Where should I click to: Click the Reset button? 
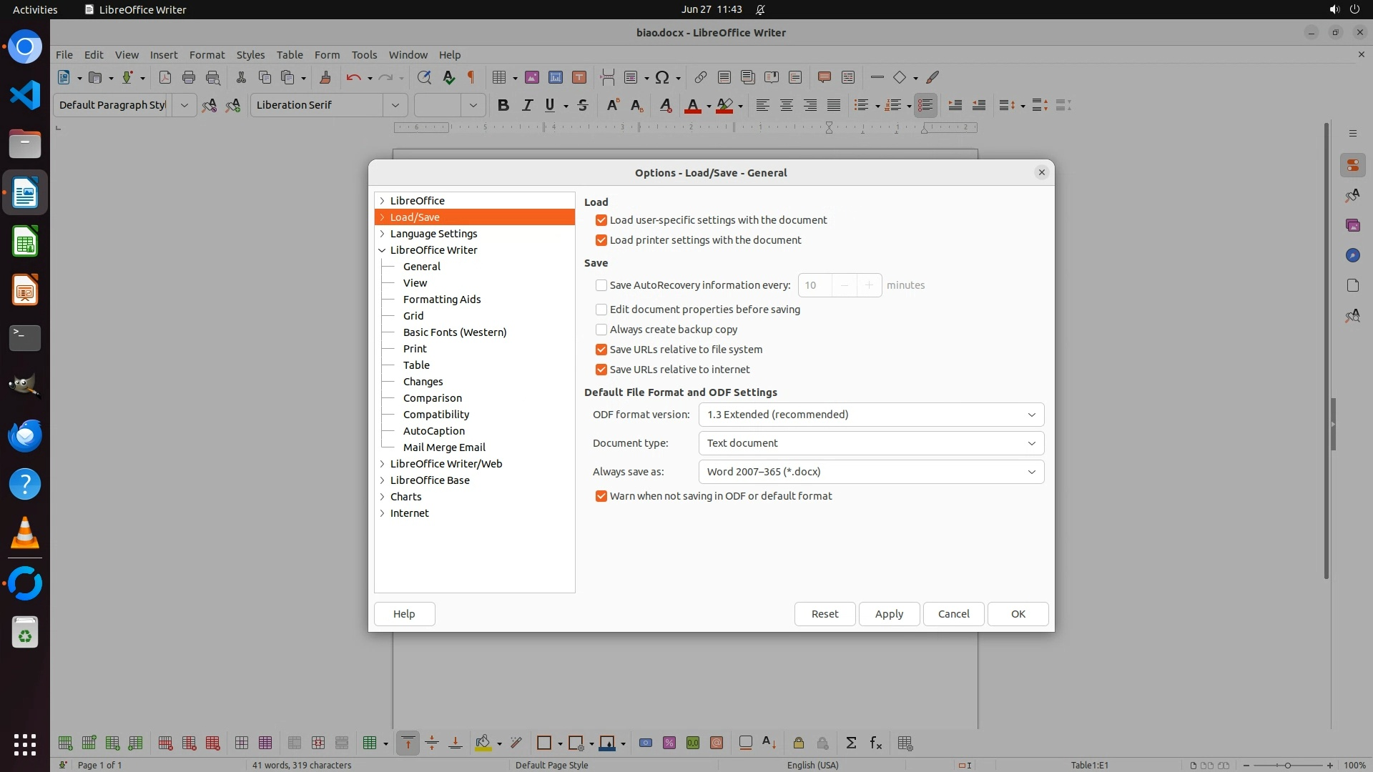point(825,614)
